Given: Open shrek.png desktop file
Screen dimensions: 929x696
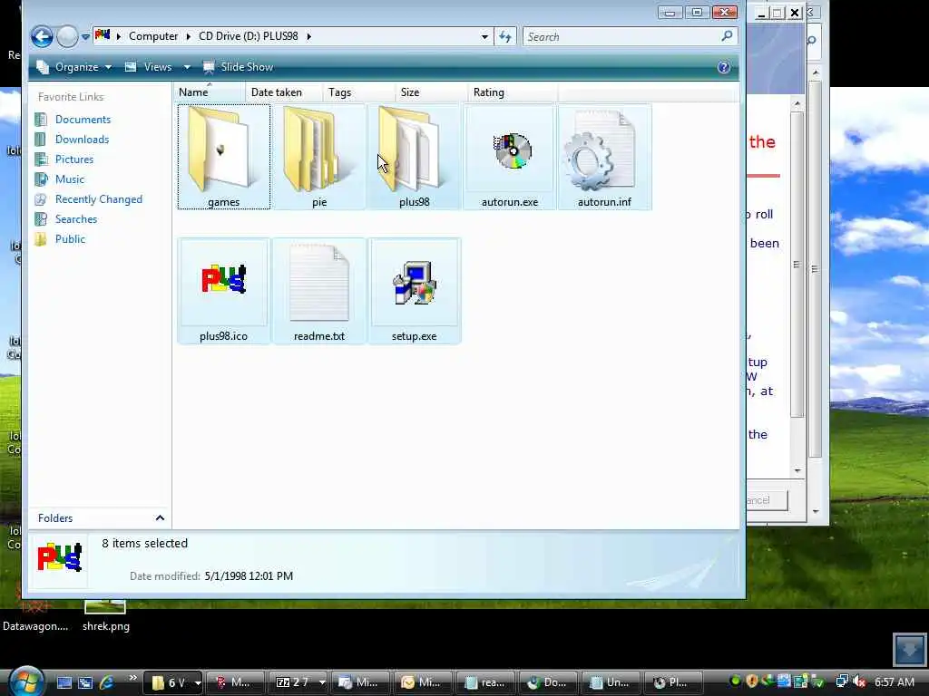Looking at the screenshot, I should point(105,615).
